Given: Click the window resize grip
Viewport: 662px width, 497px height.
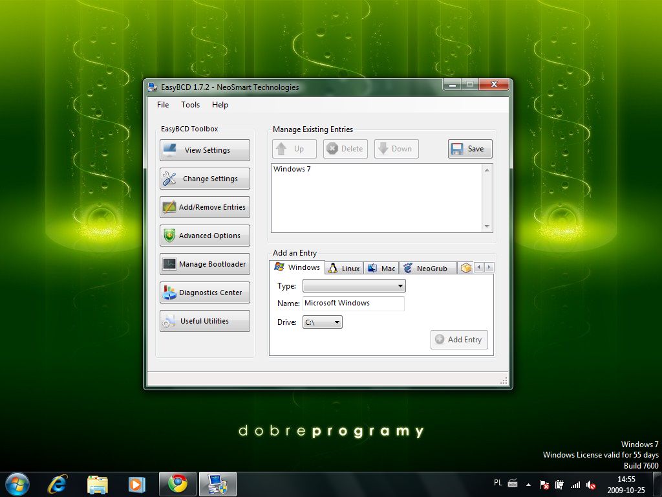Looking at the screenshot, I should tap(504, 381).
